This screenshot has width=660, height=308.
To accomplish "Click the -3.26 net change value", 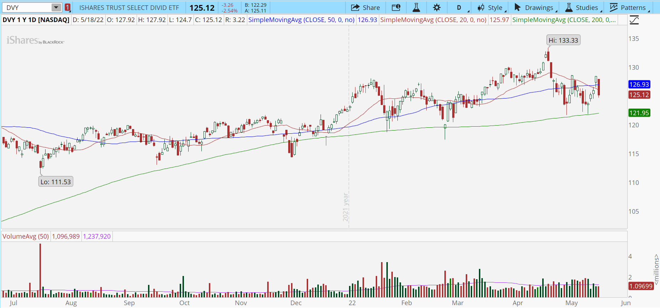I will point(228,5).
